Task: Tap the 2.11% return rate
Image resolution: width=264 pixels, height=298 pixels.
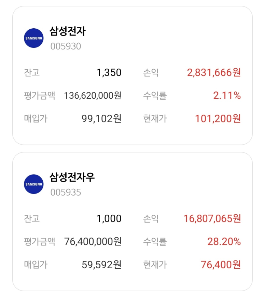Action: (227, 96)
